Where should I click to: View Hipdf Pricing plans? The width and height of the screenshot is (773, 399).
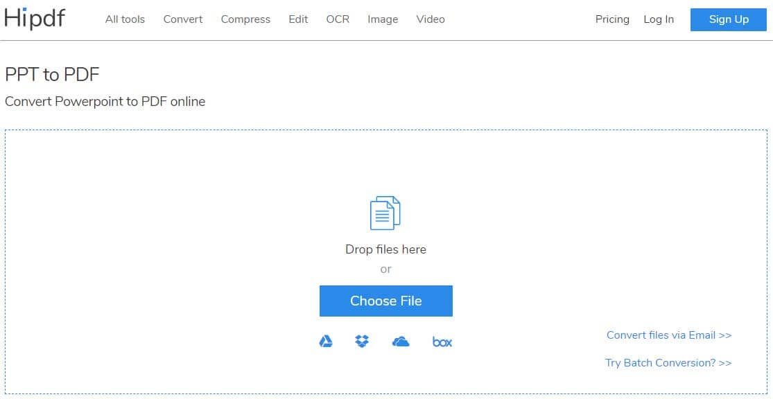tap(612, 19)
